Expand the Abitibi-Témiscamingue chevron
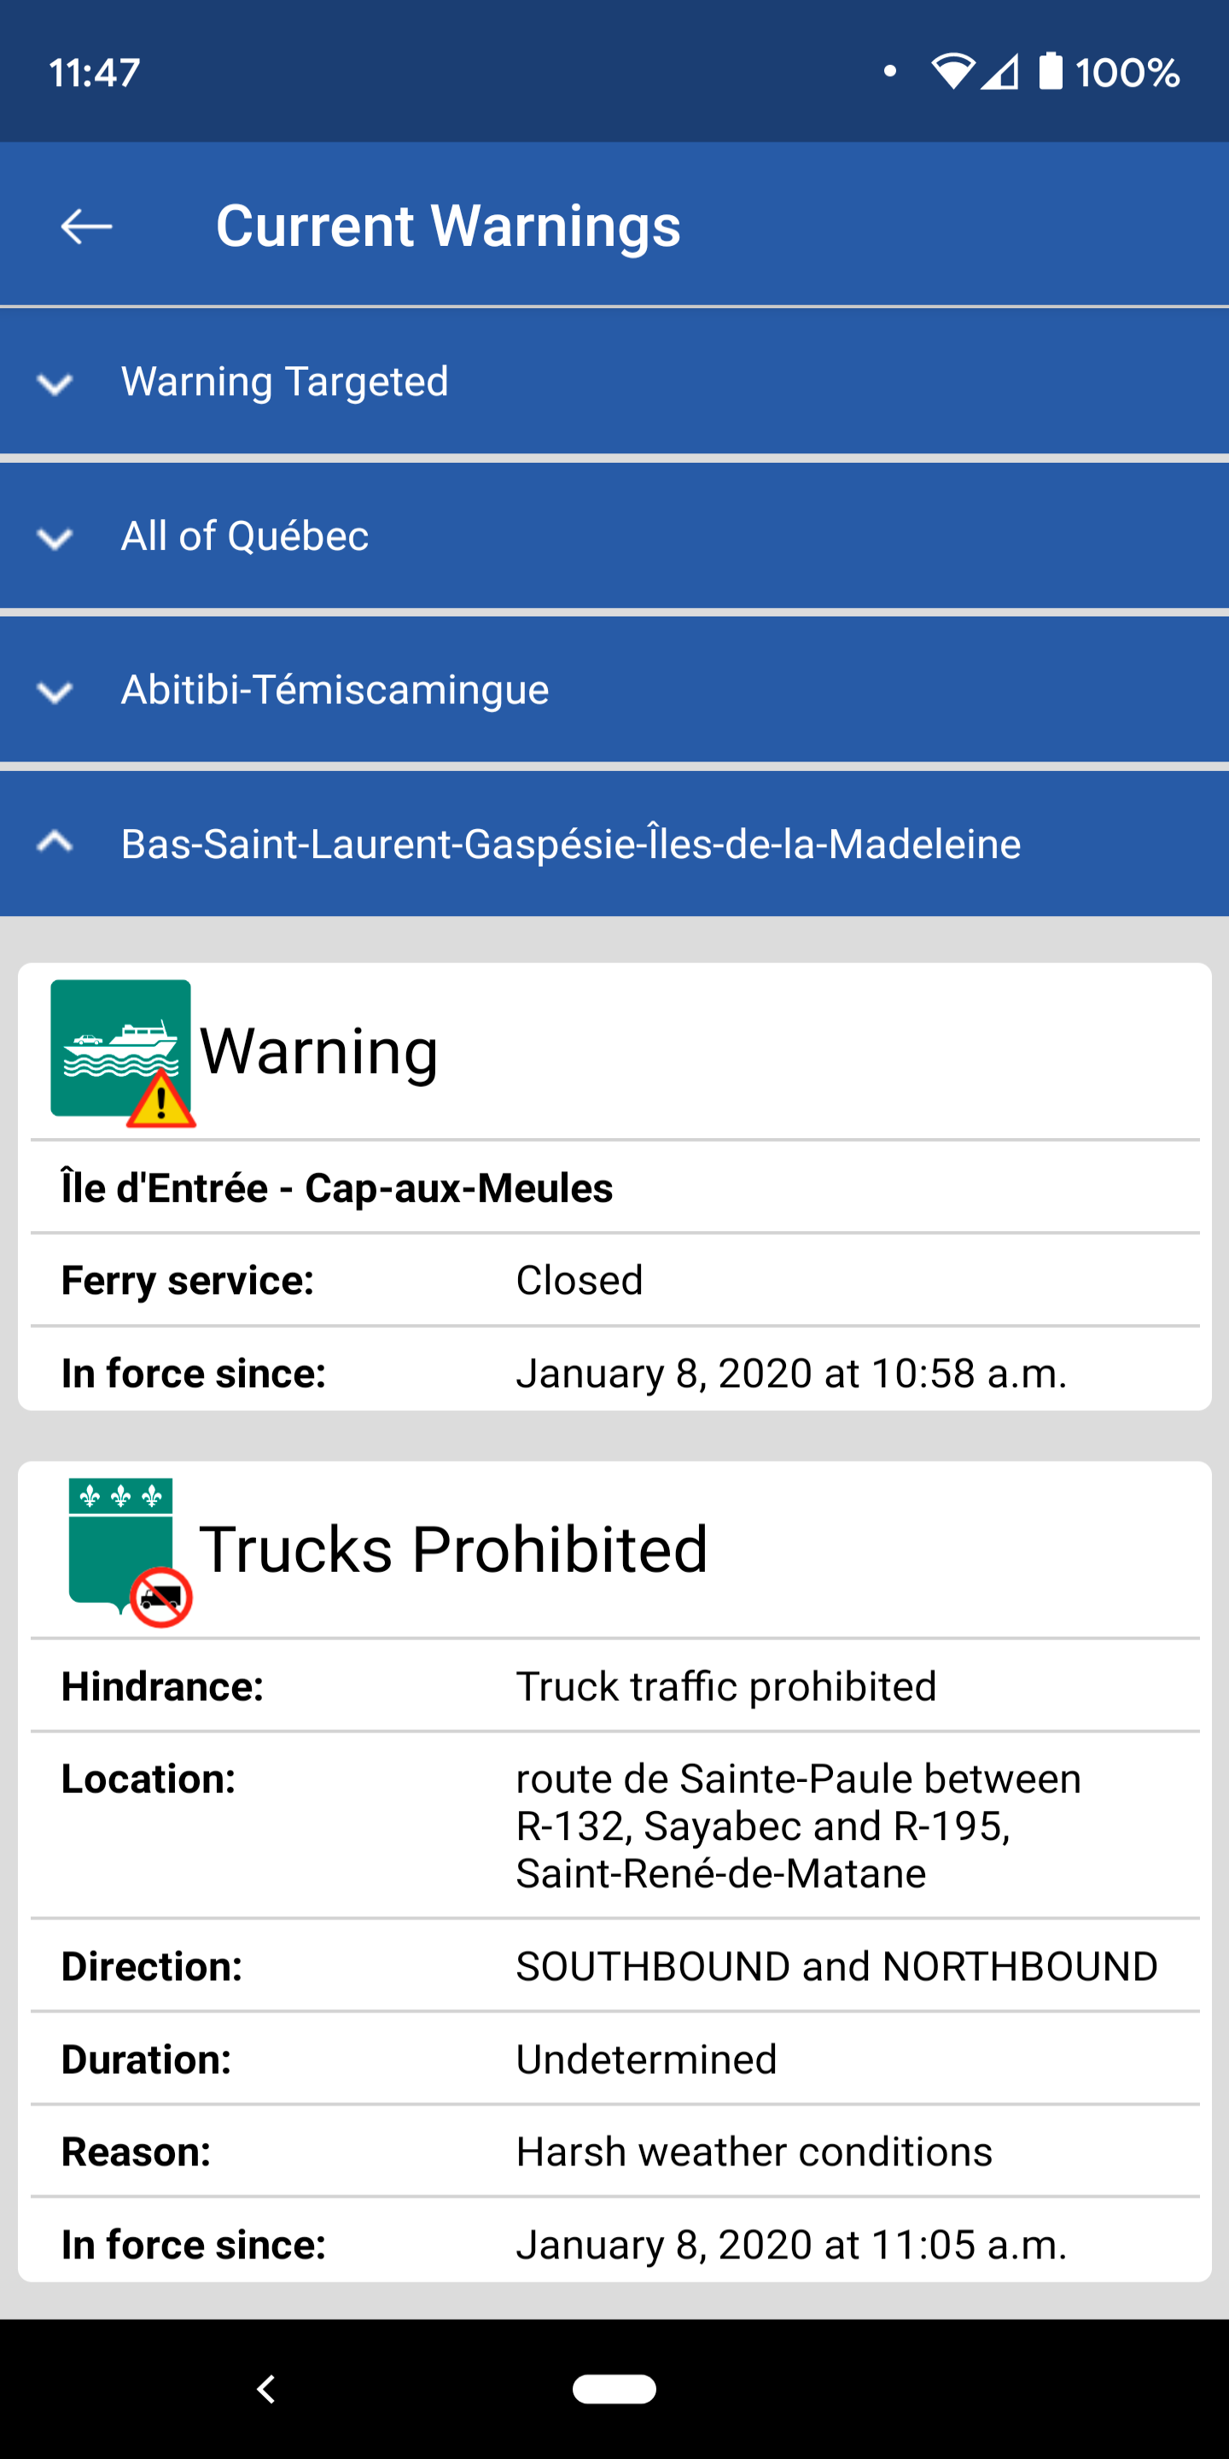 click(x=55, y=692)
